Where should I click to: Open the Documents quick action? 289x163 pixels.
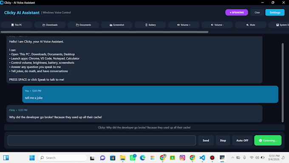[x=83, y=25]
